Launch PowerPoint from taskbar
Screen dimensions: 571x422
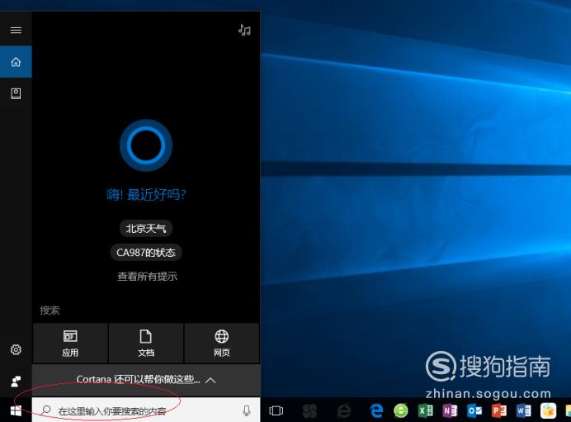[499, 410]
